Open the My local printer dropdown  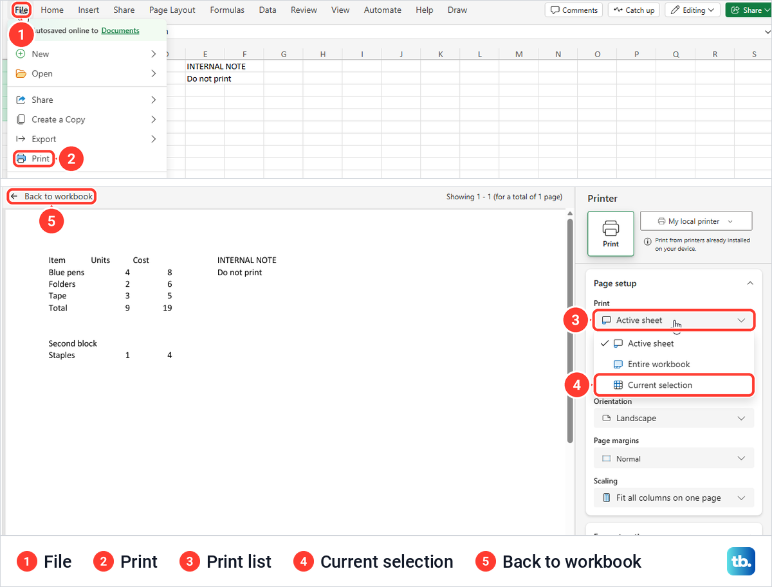tap(696, 221)
